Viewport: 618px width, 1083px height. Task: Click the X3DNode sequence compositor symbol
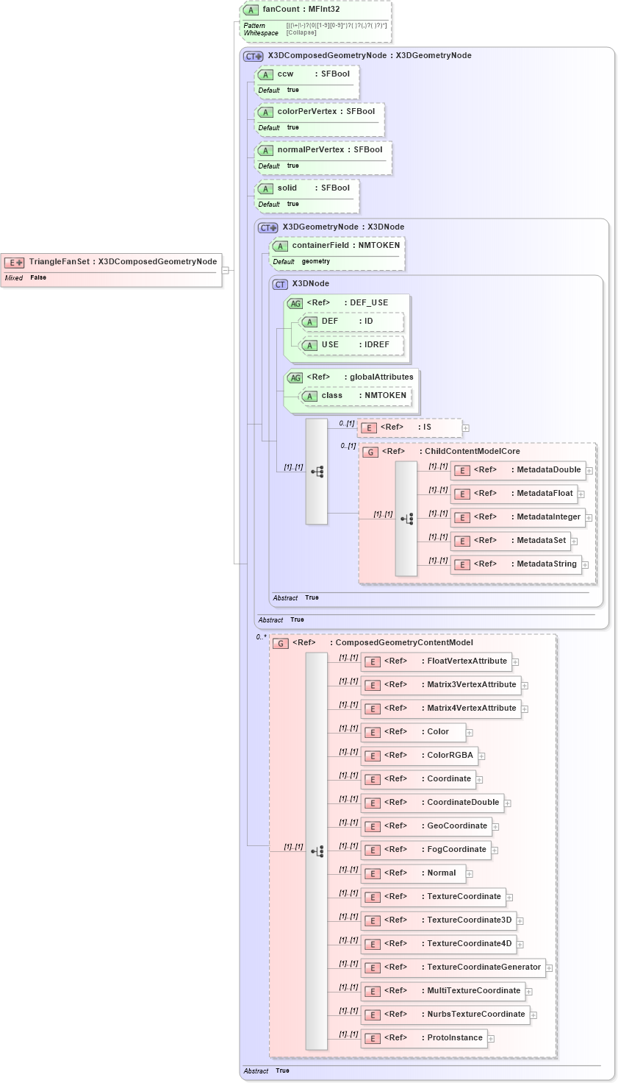(317, 472)
